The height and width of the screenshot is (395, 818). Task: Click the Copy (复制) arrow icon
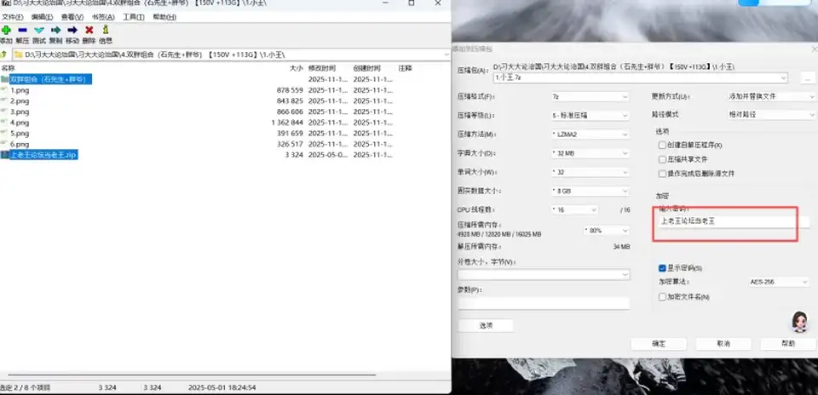pyautogui.click(x=56, y=31)
